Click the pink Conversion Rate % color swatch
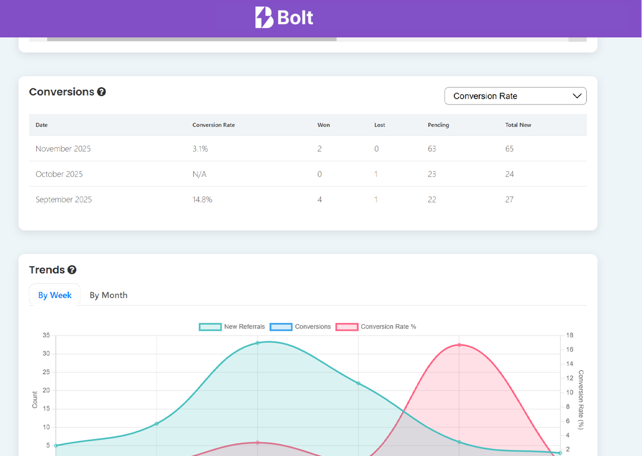The width and height of the screenshot is (642, 456). (347, 327)
